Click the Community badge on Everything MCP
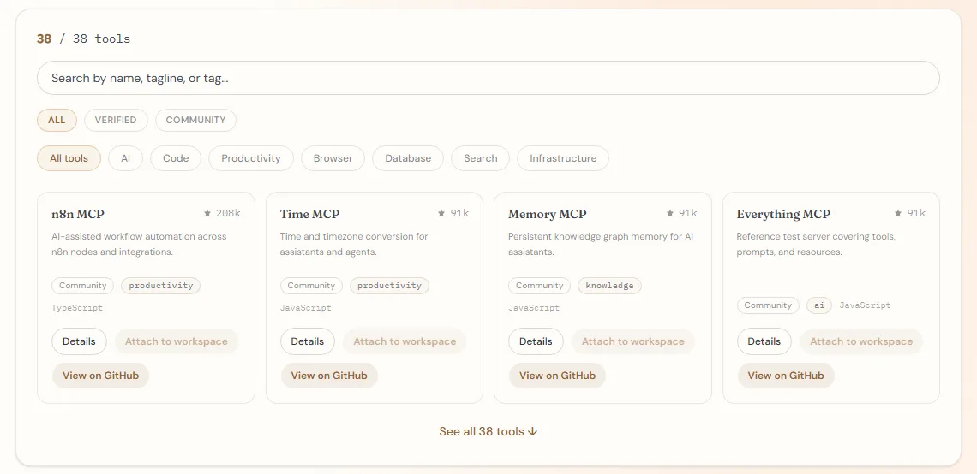977x474 pixels. [768, 305]
